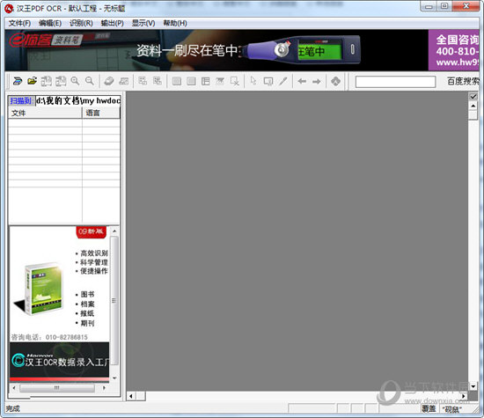The height and width of the screenshot is (418, 484).
Task: Click the 扫描到 label button
Action: tap(21, 100)
